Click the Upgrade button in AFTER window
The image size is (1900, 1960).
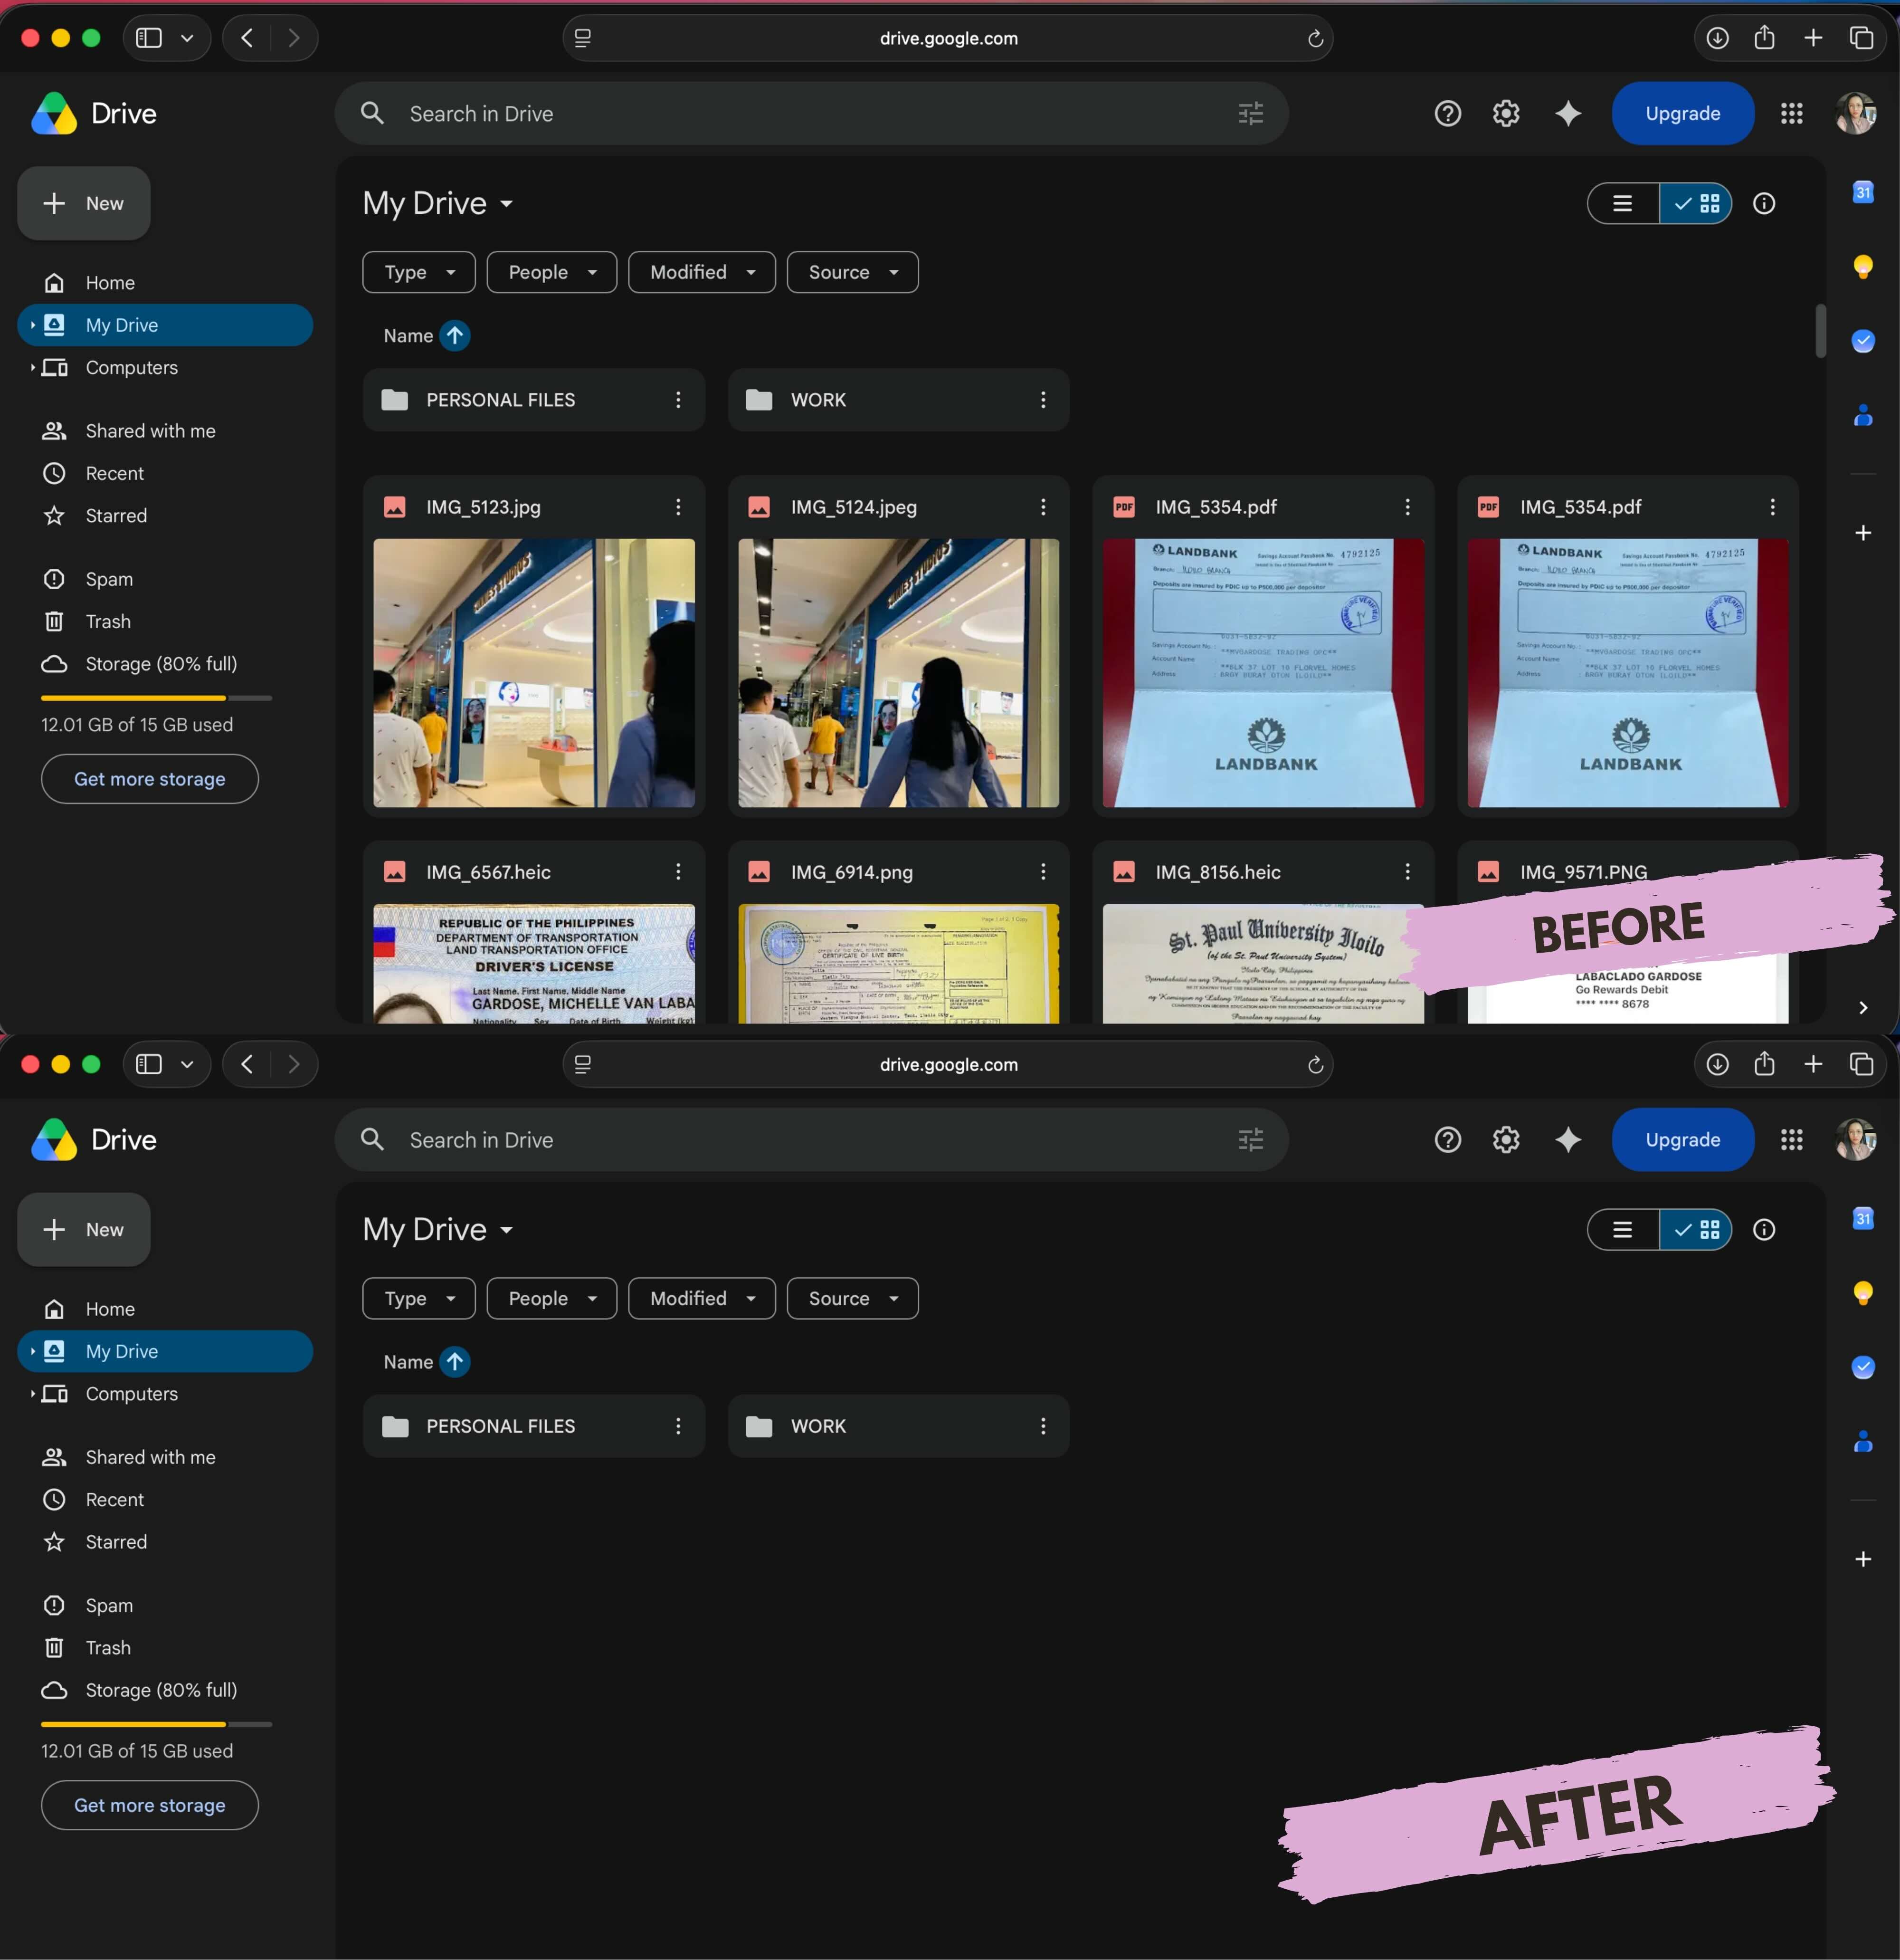(x=1682, y=1139)
